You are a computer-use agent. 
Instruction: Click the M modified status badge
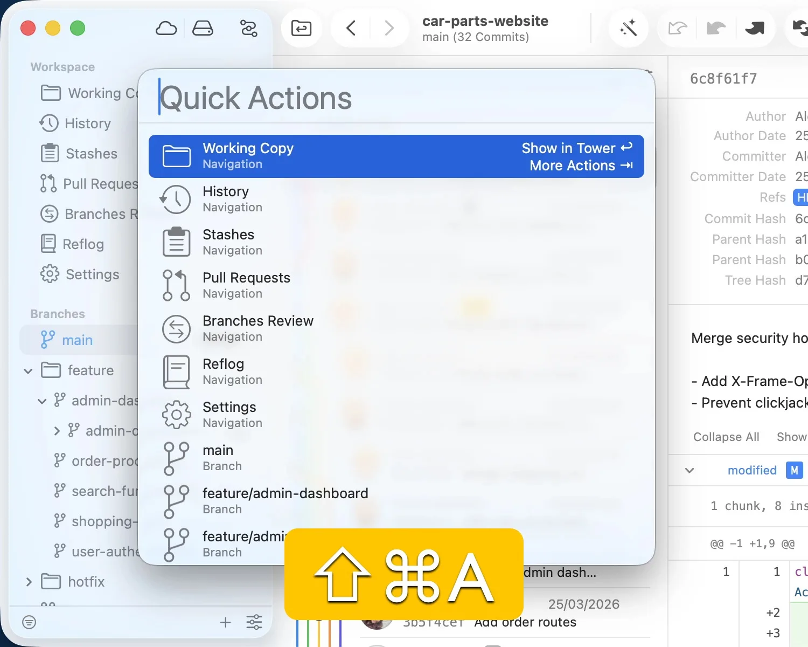[x=795, y=470]
